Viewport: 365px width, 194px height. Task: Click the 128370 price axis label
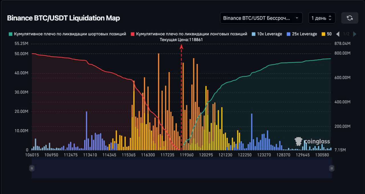[x=284, y=155]
